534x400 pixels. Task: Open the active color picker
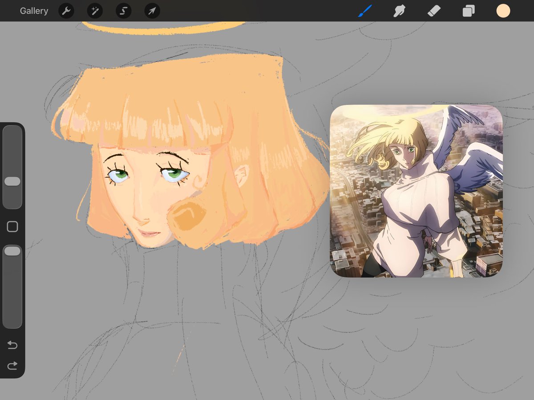click(503, 11)
